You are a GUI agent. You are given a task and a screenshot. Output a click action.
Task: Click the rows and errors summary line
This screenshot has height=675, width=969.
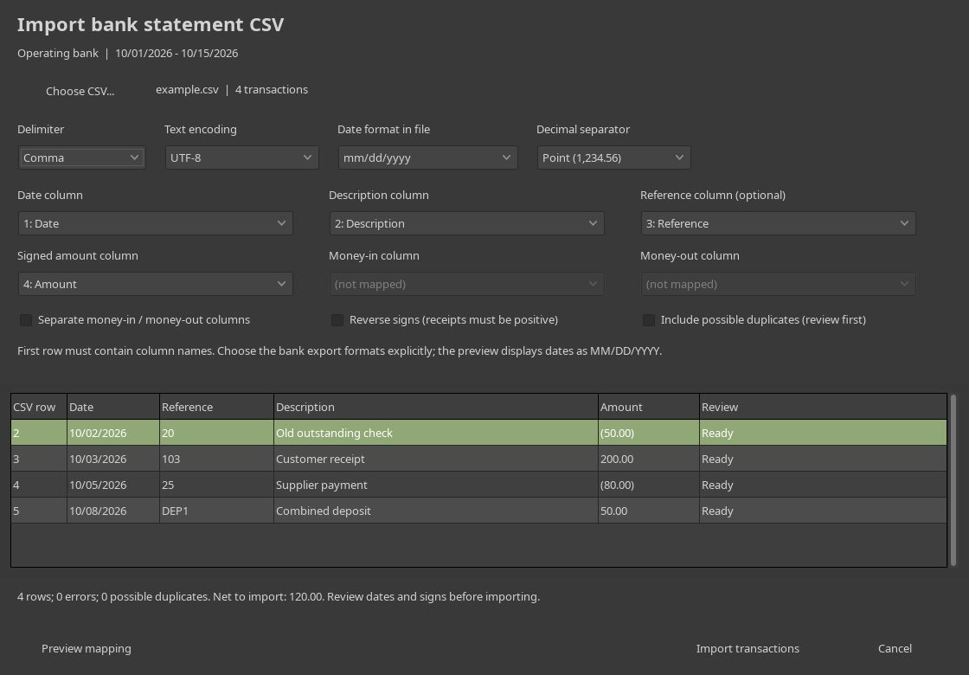278,596
